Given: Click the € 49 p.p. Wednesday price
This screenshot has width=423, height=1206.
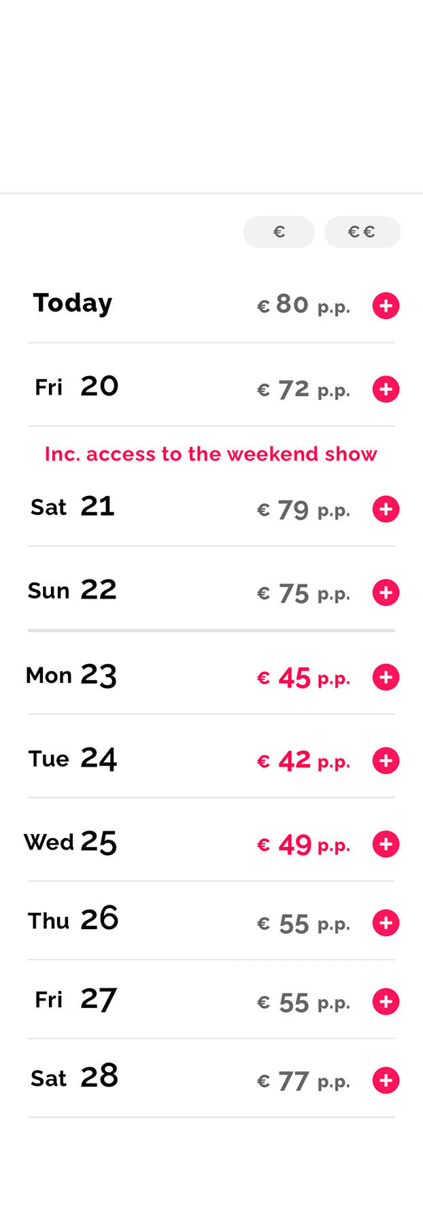Looking at the screenshot, I should point(303,845).
